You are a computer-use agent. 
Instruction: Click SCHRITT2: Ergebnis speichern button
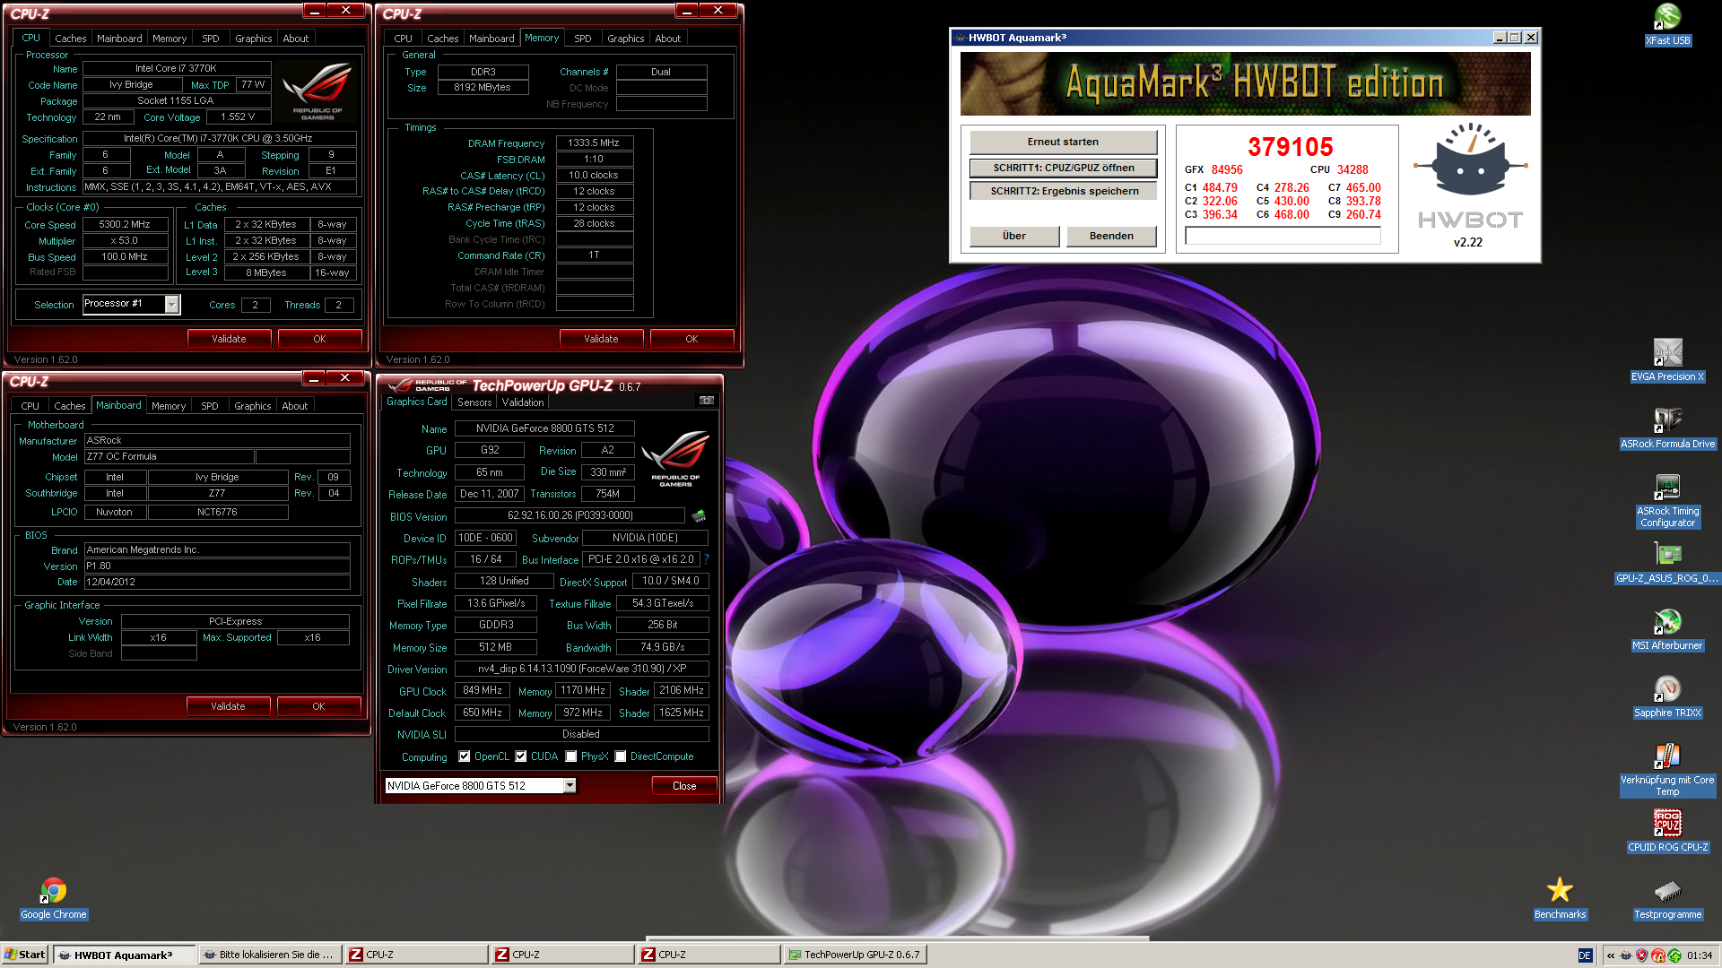click(x=1063, y=191)
